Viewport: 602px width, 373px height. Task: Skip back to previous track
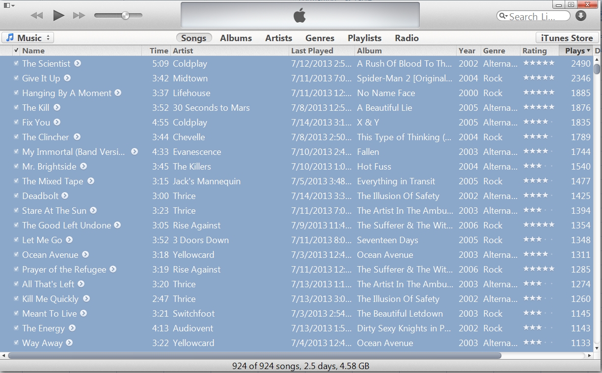[37, 16]
